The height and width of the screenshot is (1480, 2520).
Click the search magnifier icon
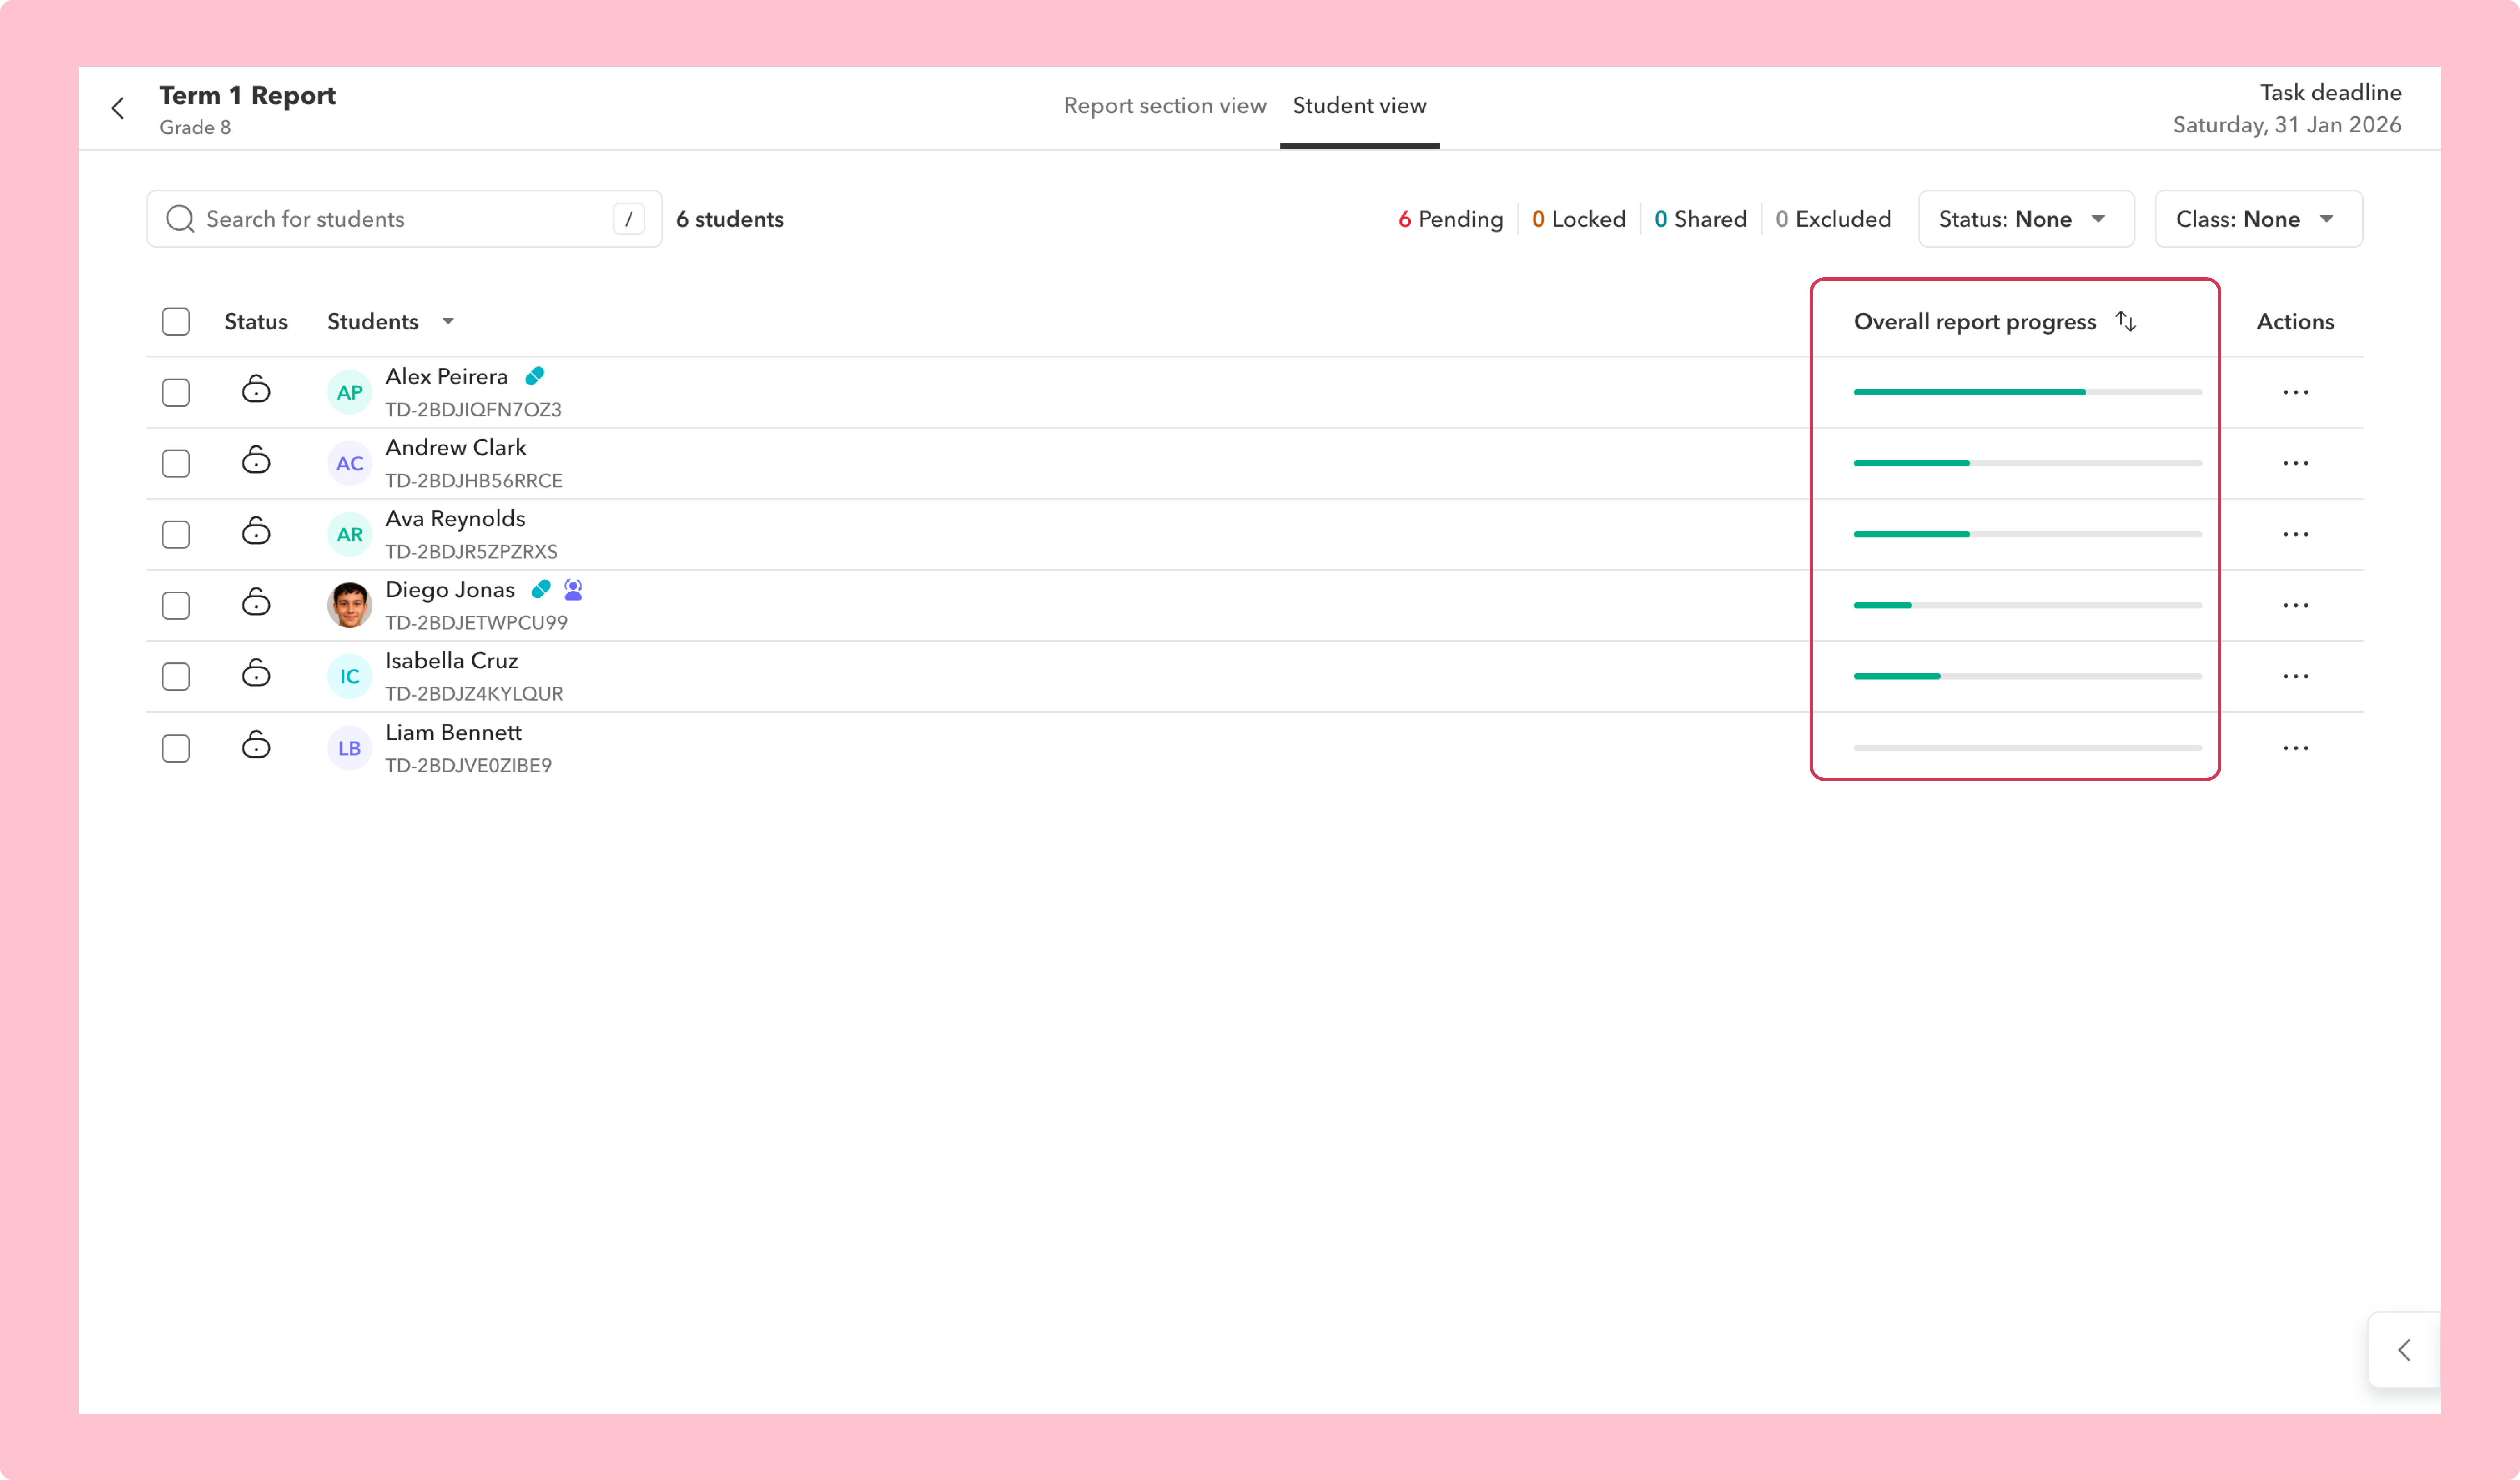pyautogui.click(x=180, y=219)
